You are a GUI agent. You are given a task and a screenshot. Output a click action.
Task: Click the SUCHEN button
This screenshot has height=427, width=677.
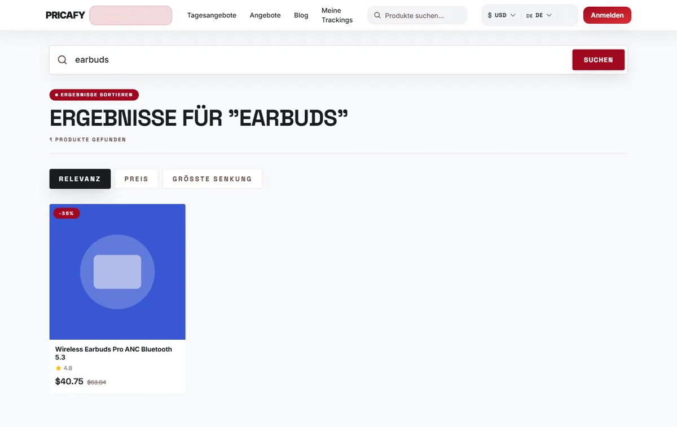tap(599, 60)
